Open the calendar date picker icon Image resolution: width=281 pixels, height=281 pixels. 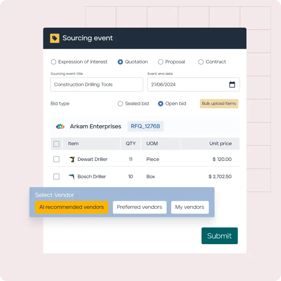232,84
